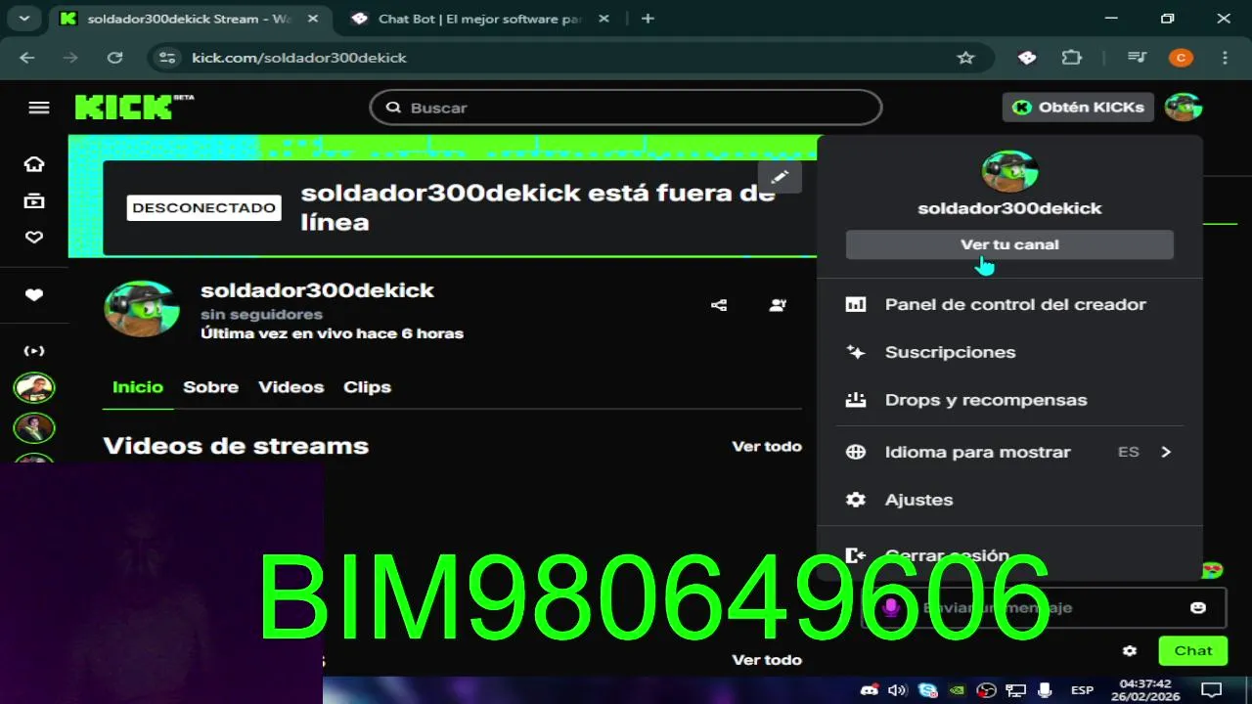Click the soldador300dekick name in dropdown
This screenshot has width=1252, height=704.
[x=1009, y=208]
